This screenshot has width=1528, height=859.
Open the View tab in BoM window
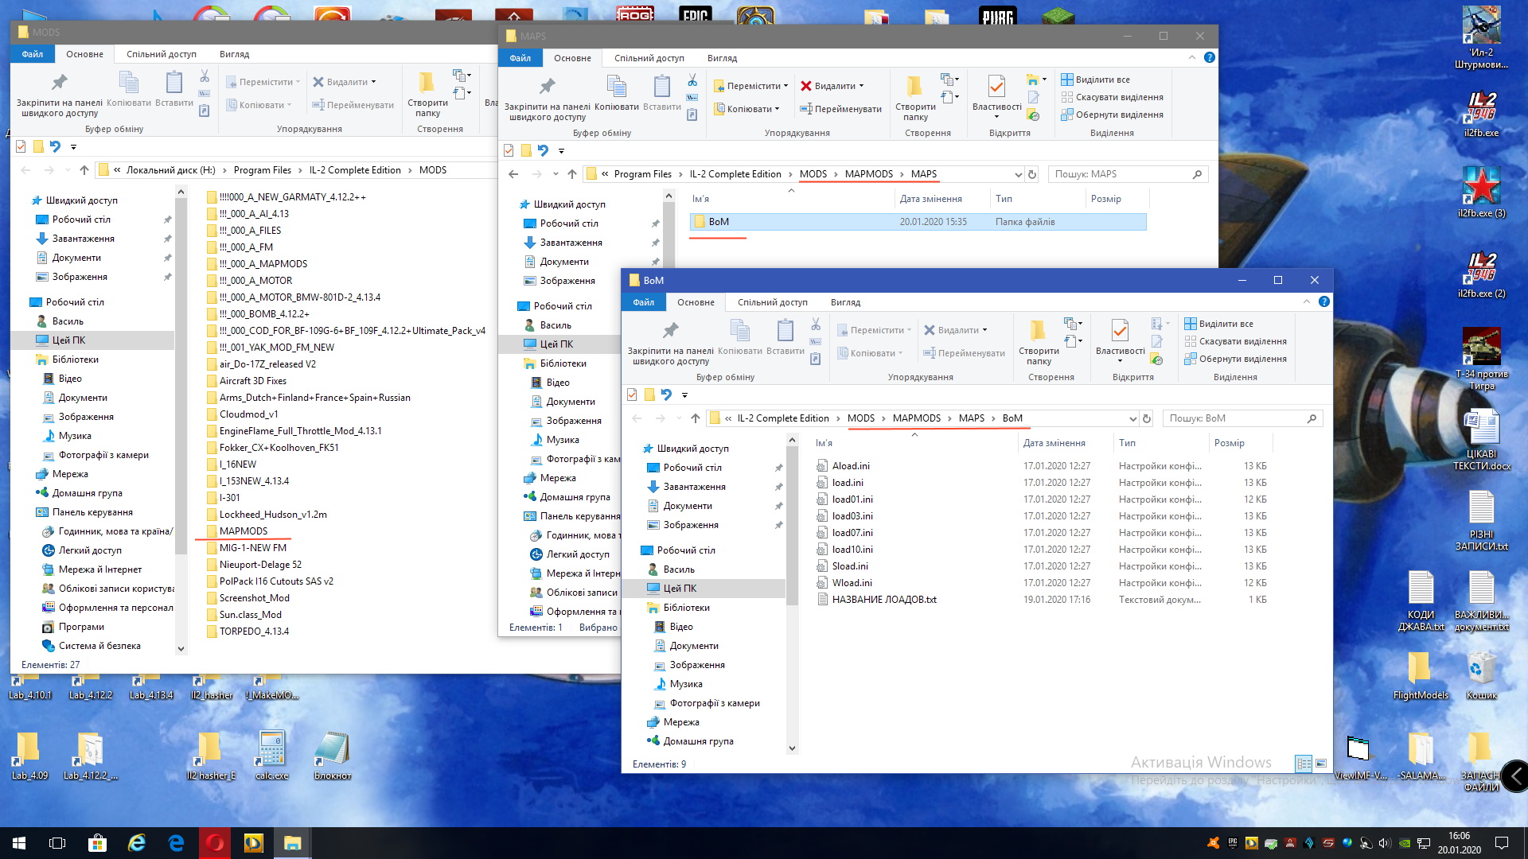845,302
